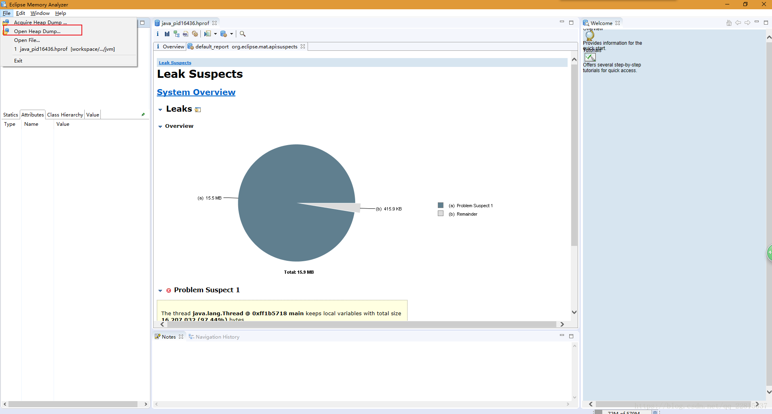
Task: Open the Edit menu
Action: coord(21,13)
